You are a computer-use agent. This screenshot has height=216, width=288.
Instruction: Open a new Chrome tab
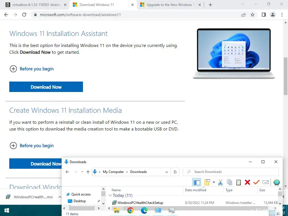click(210, 5)
